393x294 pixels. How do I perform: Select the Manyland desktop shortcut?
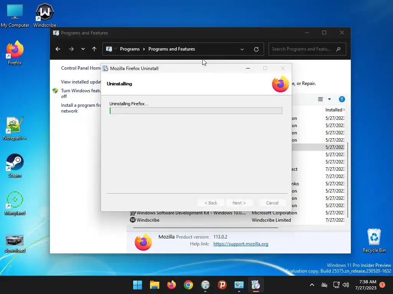click(15, 203)
